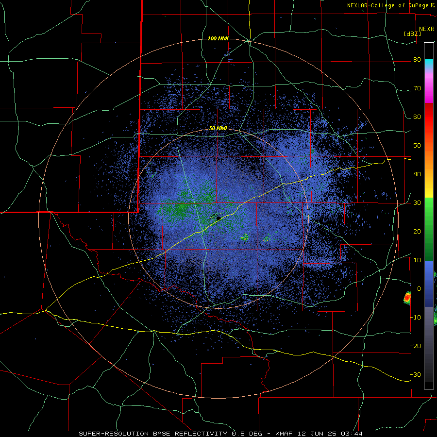
Task: Click the red storm cell at the right edge
Action: 407,298
